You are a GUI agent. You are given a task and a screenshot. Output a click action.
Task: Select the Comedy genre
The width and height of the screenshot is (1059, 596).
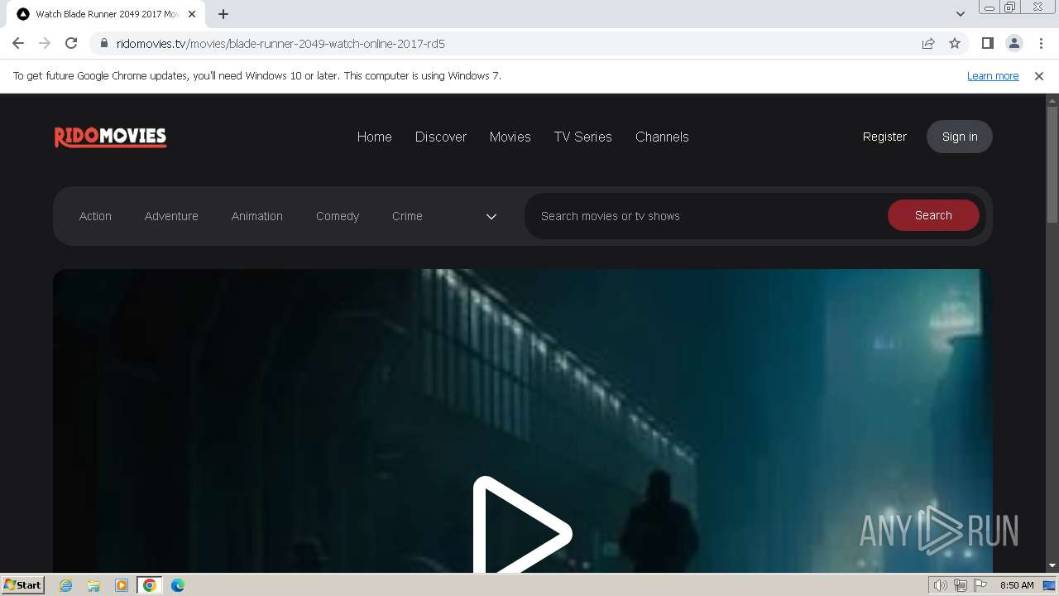pos(338,216)
